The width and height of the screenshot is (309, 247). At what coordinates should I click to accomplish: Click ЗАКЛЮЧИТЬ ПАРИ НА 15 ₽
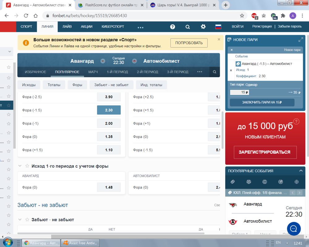[x=262, y=103]
